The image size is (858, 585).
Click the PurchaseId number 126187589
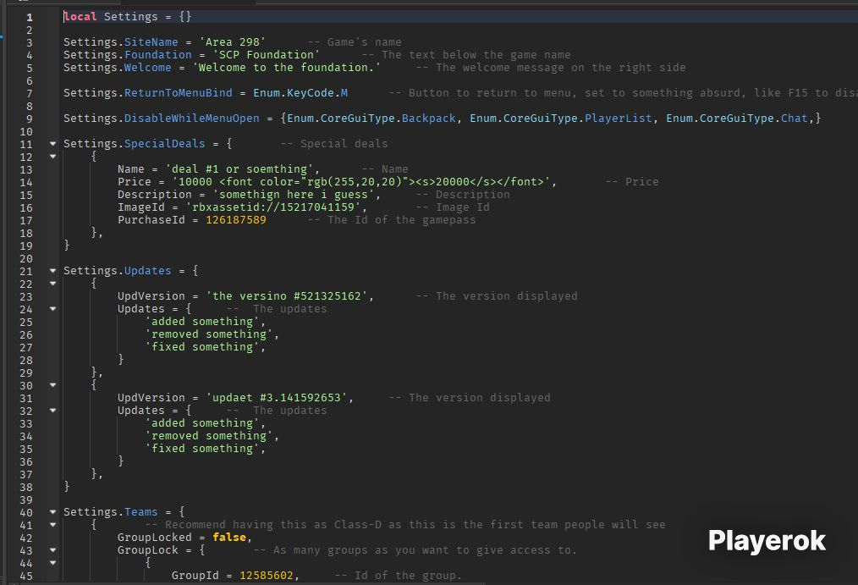click(236, 220)
